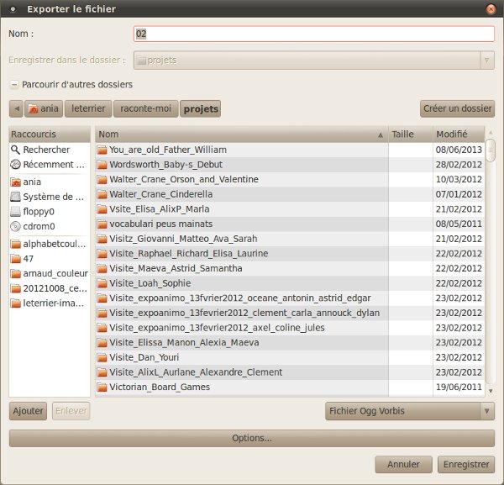Viewport: 504px width, 485px height.
Task: Click folder icon of Victorian_Board_Games
Action: [102, 387]
